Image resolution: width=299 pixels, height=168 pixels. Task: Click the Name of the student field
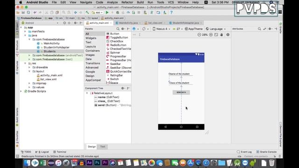[181, 74]
